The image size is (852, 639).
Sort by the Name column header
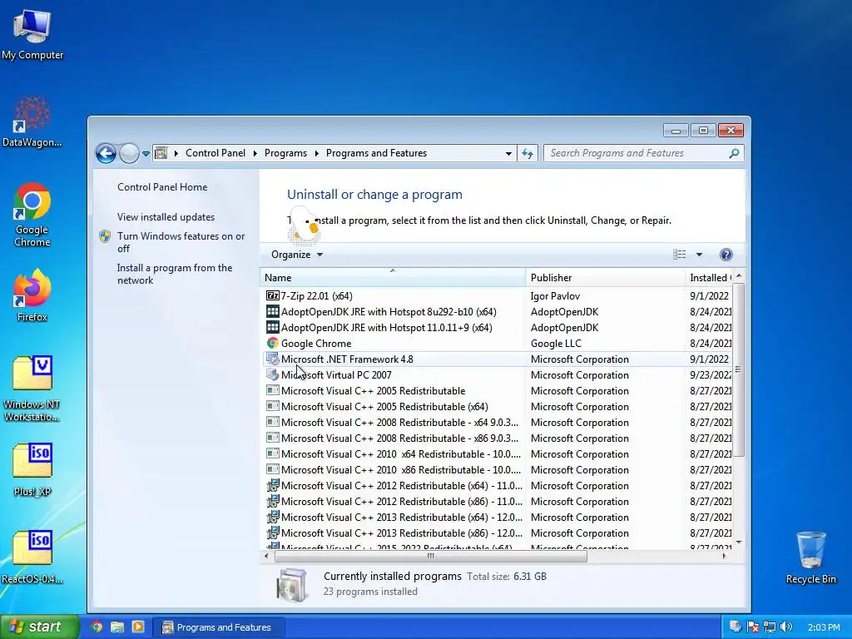pyautogui.click(x=393, y=278)
